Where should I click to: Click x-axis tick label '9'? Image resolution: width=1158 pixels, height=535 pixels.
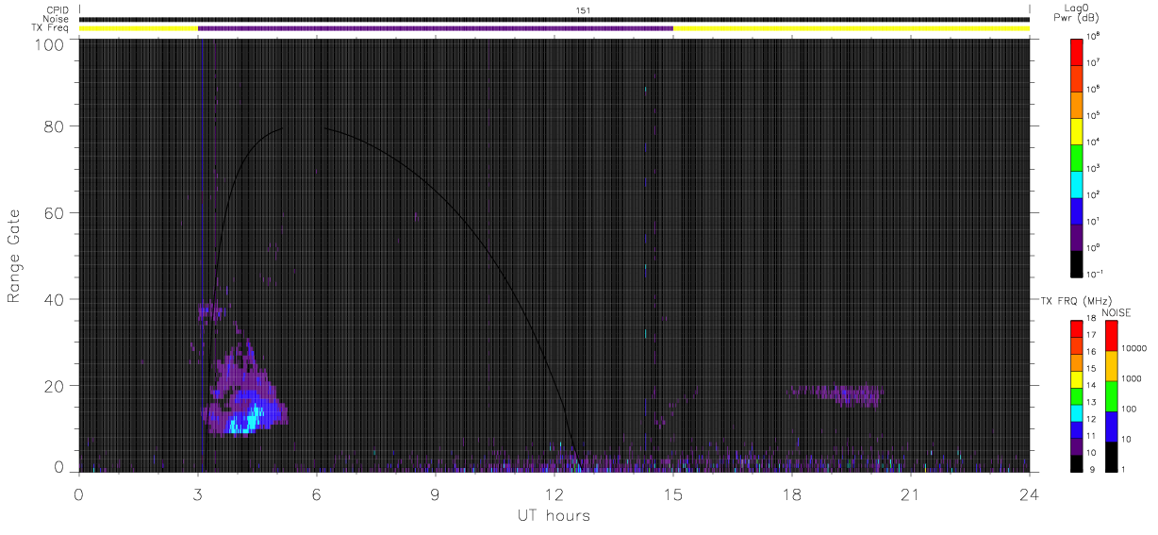click(x=436, y=493)
